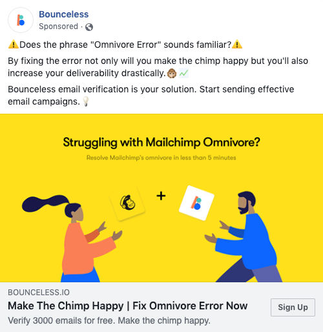Viewport: 323px width, 332px height.
Task: Click the Resolve Mailchimp's omnivore subtitle
Action: (x=161, y=158)
